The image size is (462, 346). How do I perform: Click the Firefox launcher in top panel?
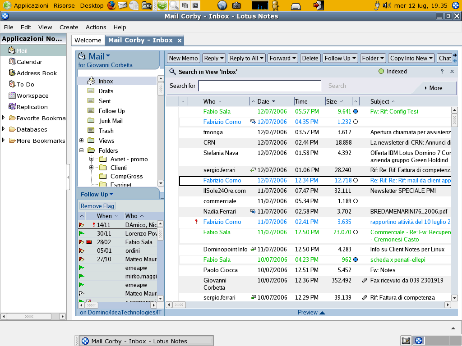pos(111,5)
